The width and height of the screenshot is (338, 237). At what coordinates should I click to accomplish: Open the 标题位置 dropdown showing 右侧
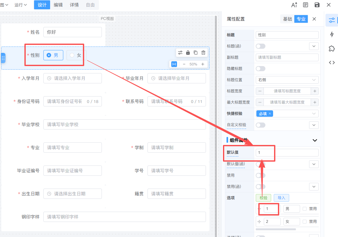(287, 80)
